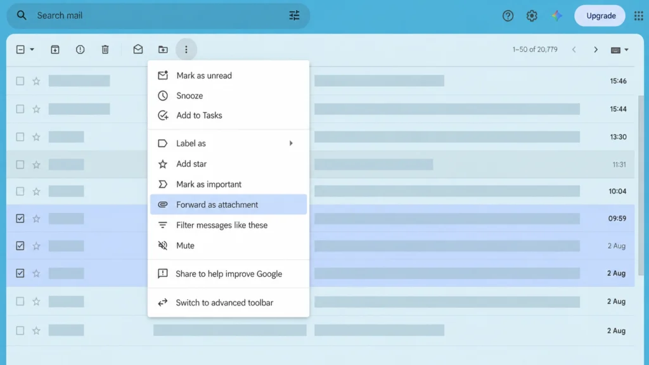Choose Forward as attachment
The image size is (649, 365).
pos(228,205)
